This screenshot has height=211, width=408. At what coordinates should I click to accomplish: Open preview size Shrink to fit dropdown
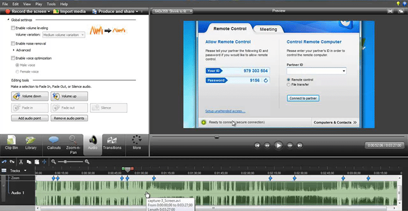click(x=172, y=11)
